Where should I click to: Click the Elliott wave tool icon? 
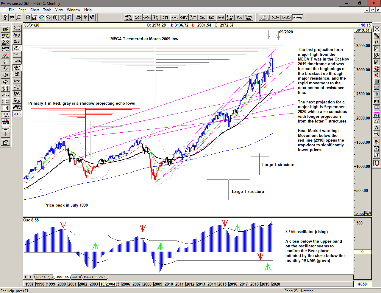(x=5, y=55)
